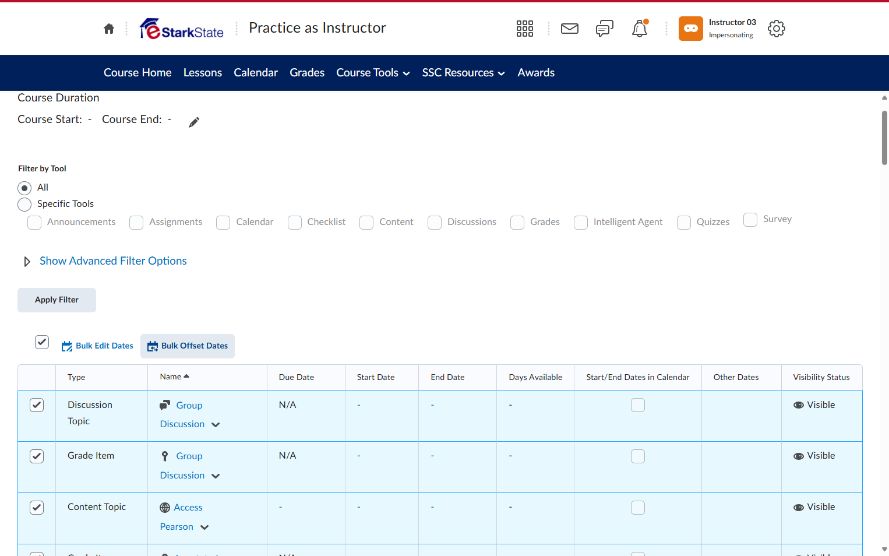Open the Stark State logo link

pyautogui.click(x=182, y=29)
